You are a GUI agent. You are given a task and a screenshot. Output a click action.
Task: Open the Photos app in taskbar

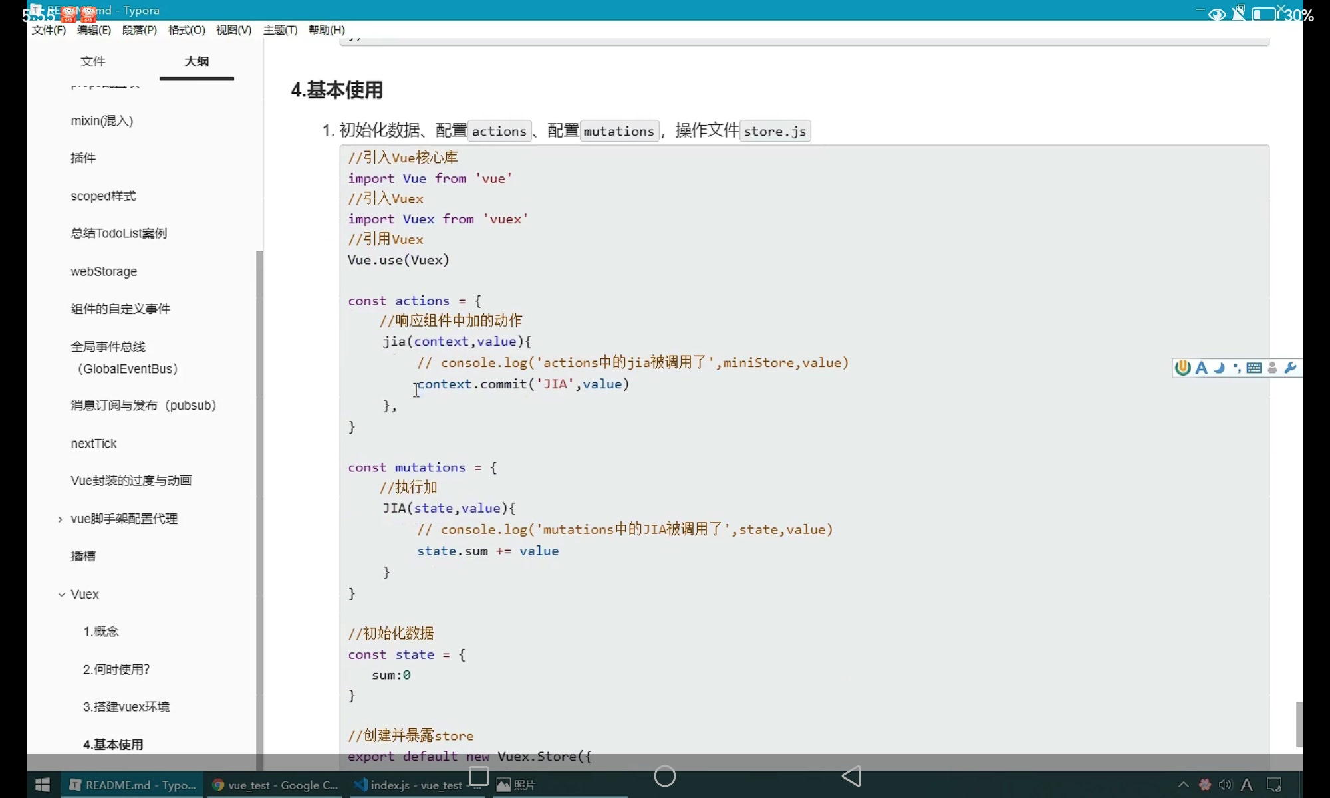coord(515,785)
